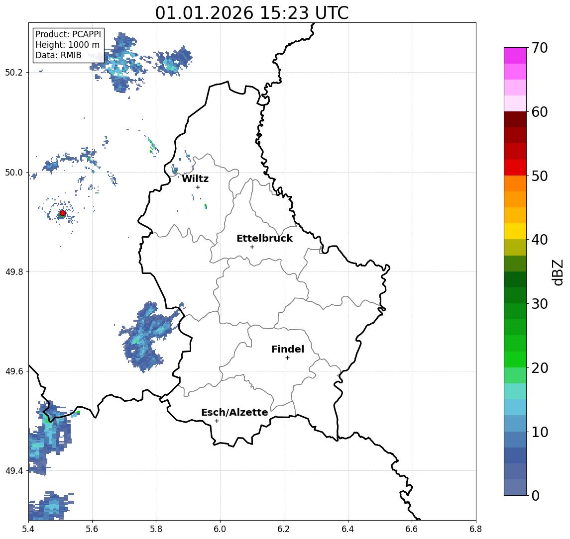Click the colorbar tick label 0
This screenshot has width=570, height=539.
click(536, 495)
